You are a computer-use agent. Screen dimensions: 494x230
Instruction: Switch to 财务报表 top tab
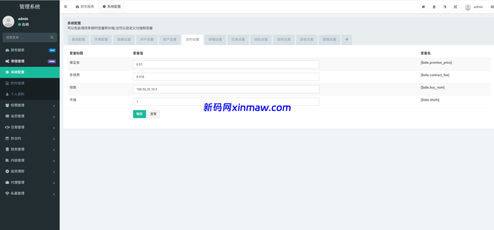point(85,7)
